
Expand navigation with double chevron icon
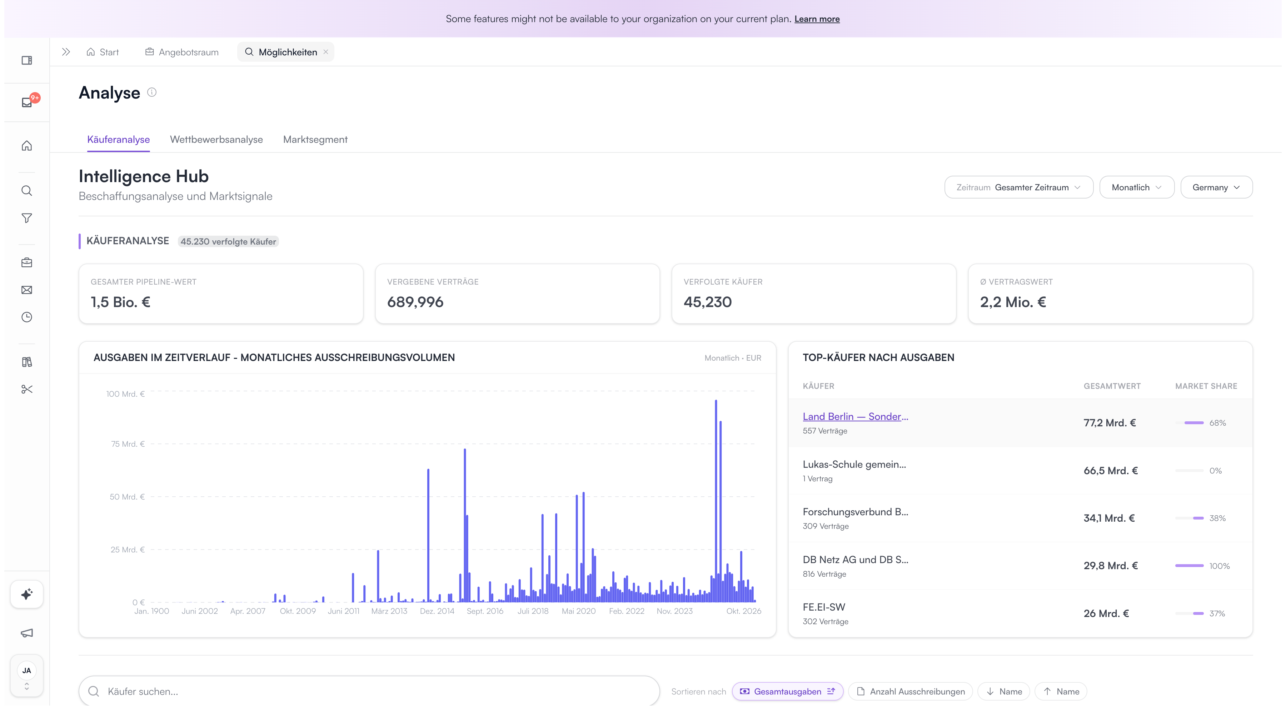(x=66, y=52)
